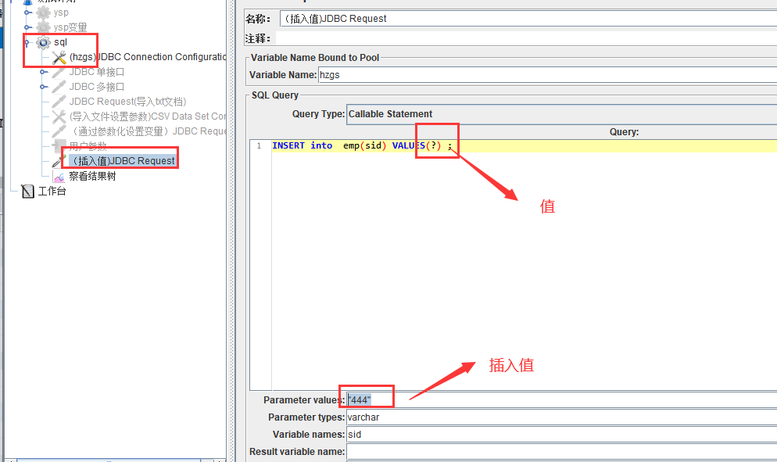777x462 pixels.
Task: Select the 用户参数 tree item
Action: [x=88, y=146]
